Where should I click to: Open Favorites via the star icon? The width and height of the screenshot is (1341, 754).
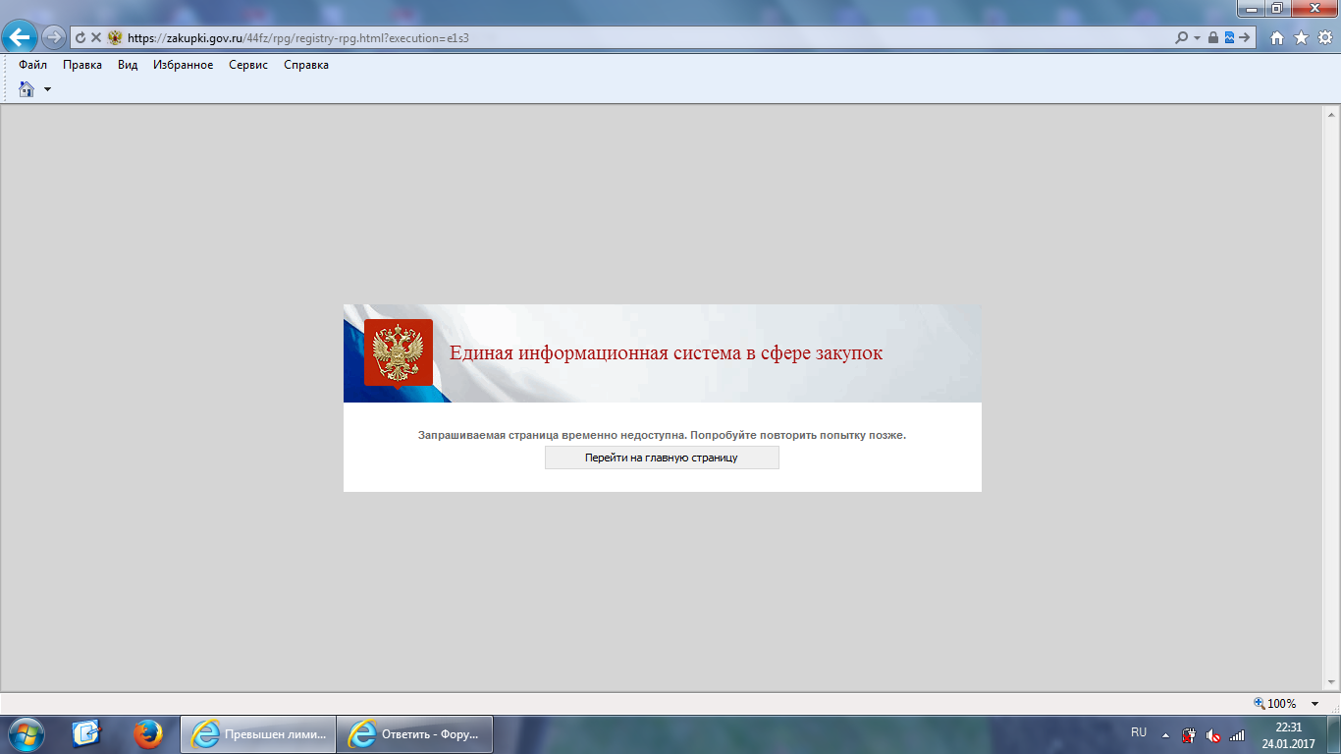(1301, 37)
